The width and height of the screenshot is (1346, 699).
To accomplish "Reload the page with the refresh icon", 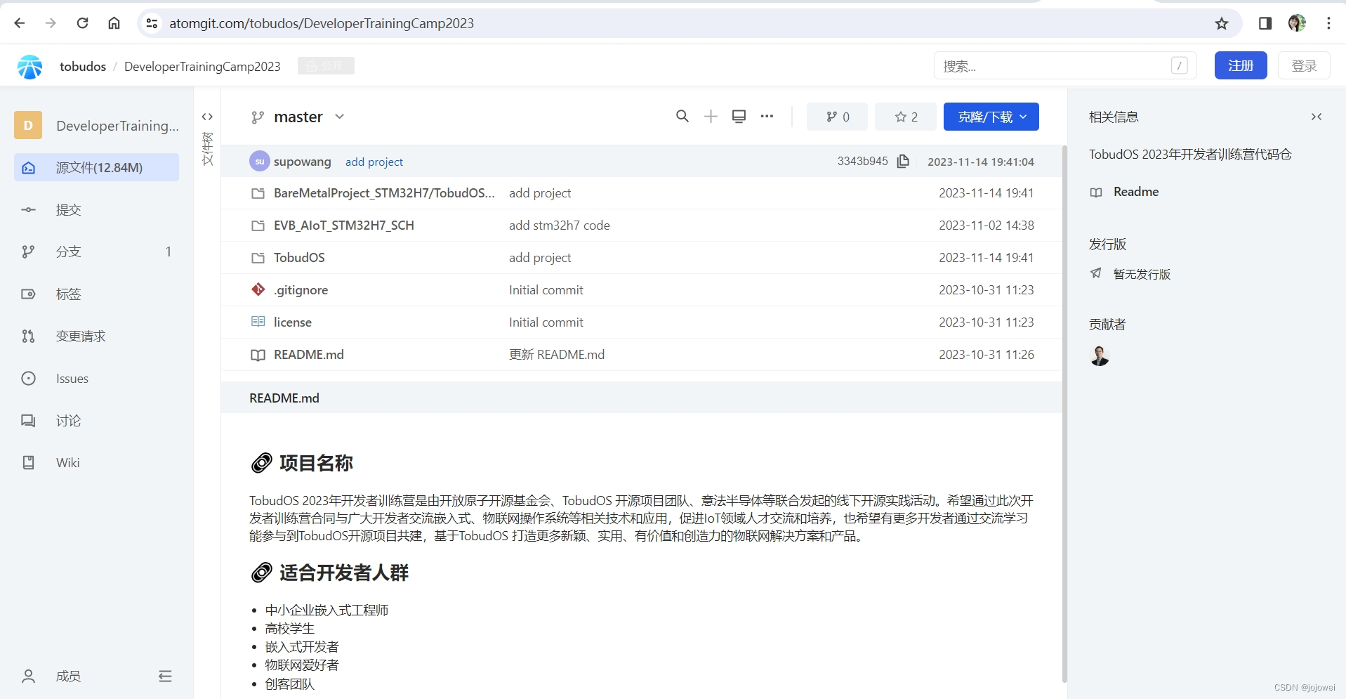I will coord(82,22).
